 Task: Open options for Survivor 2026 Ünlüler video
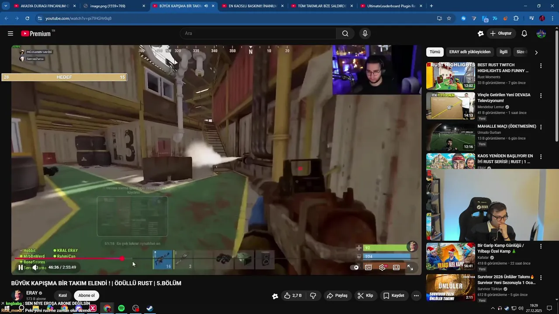[x=541, y=278]
